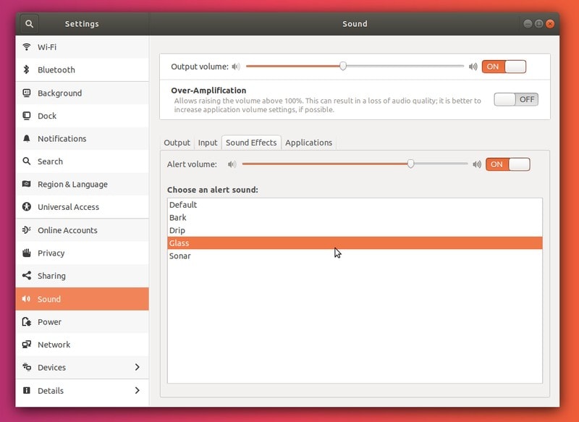Screen dimensions: 579x422
Task: Click the Privacy hand icon
Action: coord(27,253)
